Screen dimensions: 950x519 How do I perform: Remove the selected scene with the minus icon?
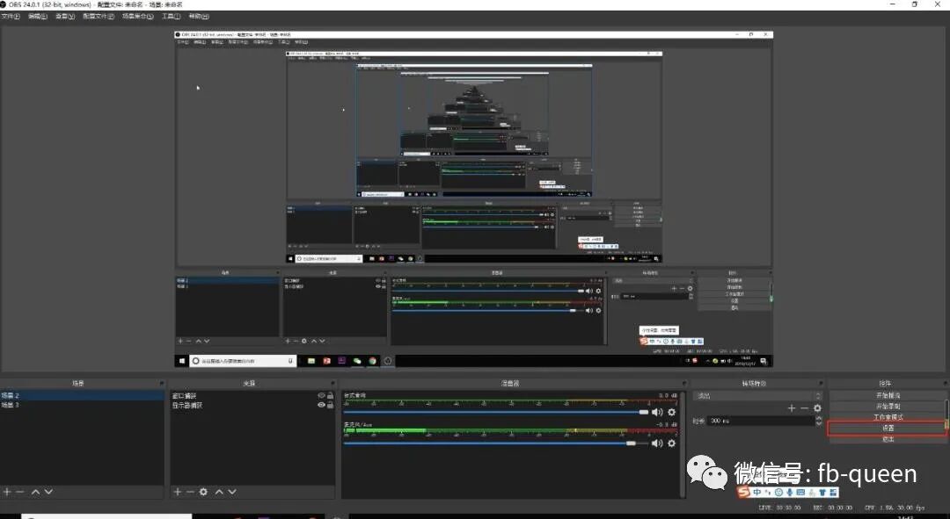pyautogui.click(x=20, y=492)
